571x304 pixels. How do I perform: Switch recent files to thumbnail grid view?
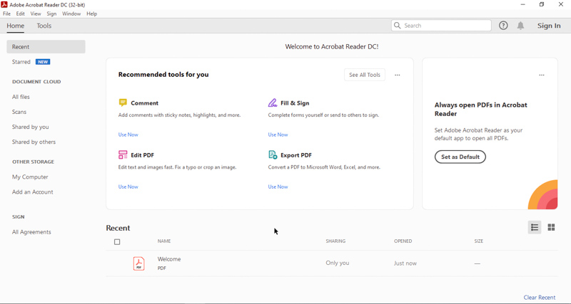pos(551,228)
